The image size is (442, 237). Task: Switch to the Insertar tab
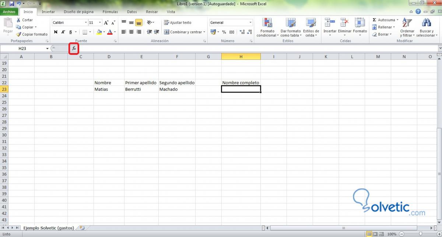48,12
